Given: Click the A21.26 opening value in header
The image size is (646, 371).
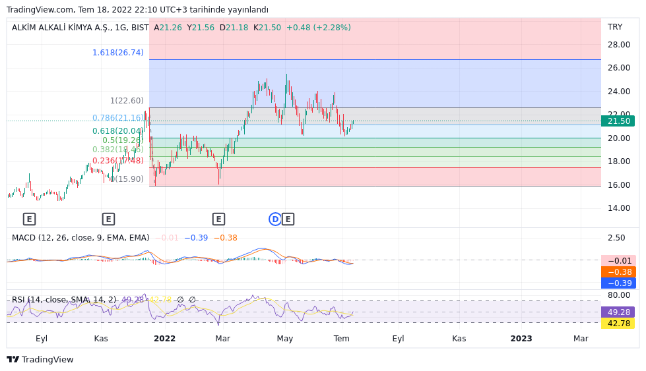Looking at the screenshot, I should (x=168, y=28).
